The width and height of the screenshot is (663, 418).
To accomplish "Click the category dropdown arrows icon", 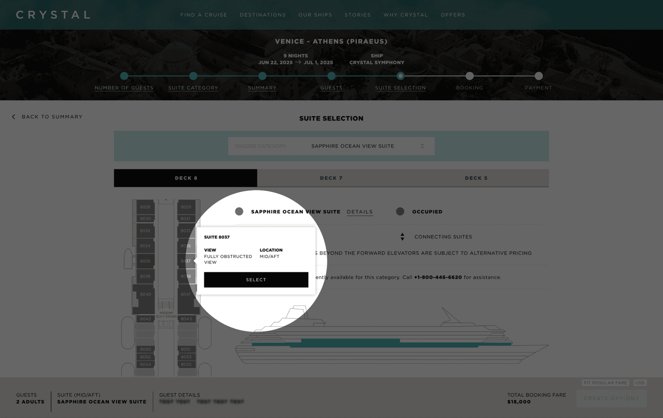I will [422, 146].
